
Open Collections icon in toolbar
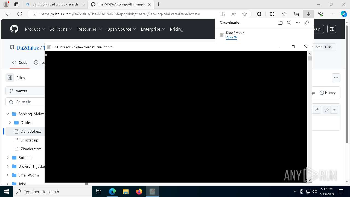click(296, 14)
